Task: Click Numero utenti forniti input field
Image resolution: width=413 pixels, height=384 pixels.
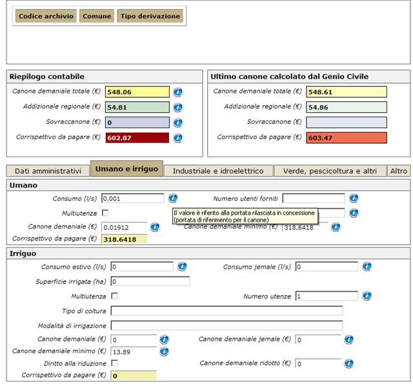Action: point(314,198)
